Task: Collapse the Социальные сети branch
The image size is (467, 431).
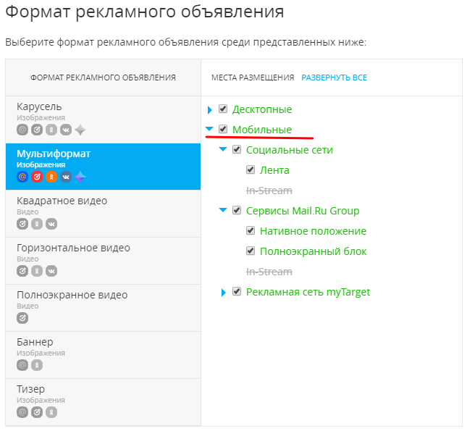Action: pos(223,149)
